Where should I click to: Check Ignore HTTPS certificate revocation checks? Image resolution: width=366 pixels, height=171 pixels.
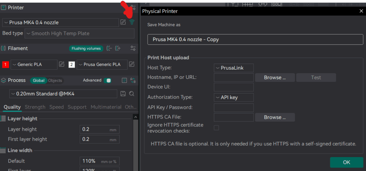216,127
